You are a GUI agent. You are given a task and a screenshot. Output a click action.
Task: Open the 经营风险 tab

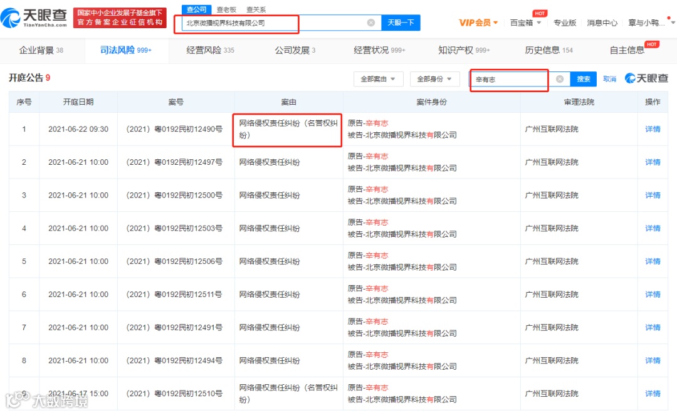(210, 50)
